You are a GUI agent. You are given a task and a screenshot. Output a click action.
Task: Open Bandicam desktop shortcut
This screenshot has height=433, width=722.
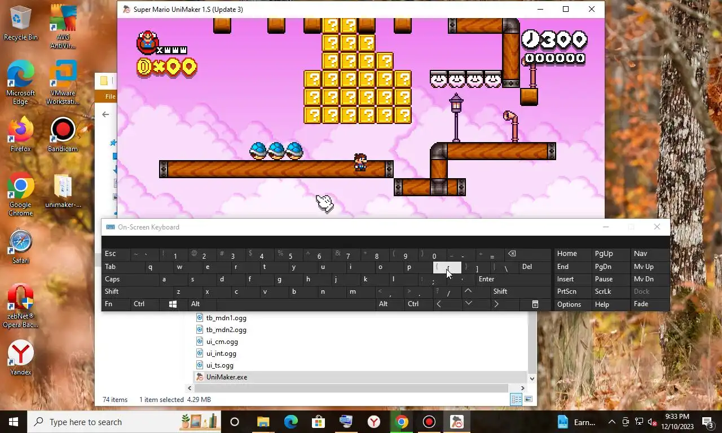point(63,135)
